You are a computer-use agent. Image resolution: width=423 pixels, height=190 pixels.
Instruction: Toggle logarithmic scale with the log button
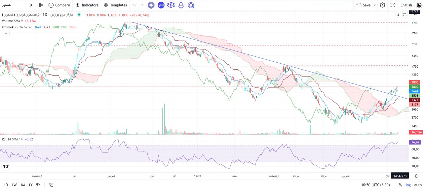[x=408, y=185]
